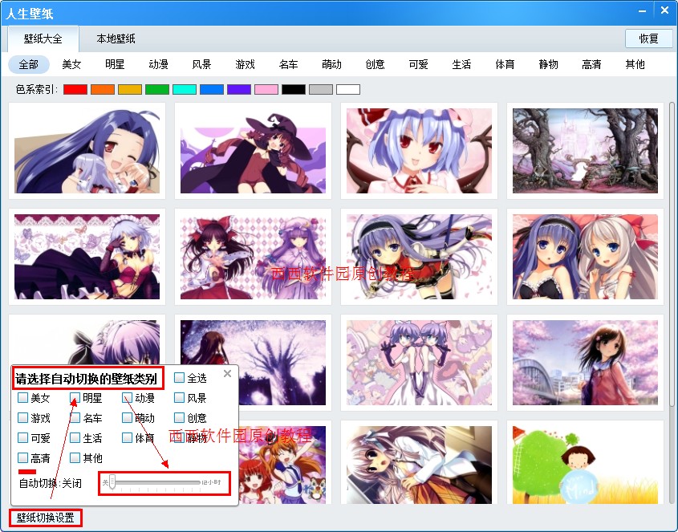Tick the 动漫 checkbox in popup
The width and height of the screenshot is (678, 532).
tap(127, 397)
